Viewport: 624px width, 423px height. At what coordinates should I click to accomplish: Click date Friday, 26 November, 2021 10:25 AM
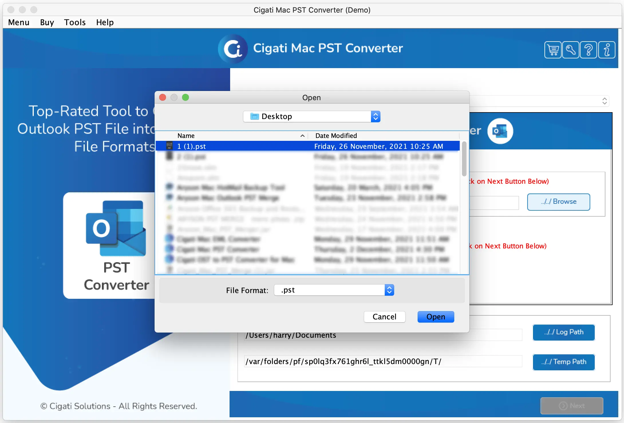[378, 146]
